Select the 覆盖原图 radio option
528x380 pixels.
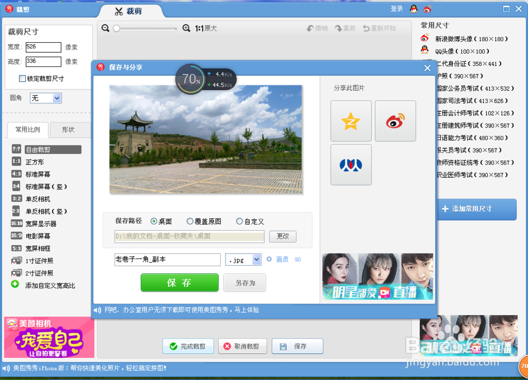tap(190, 221)
